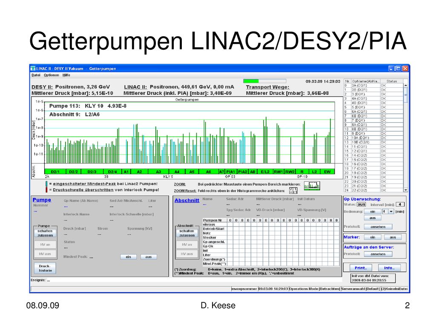Click the Intervall [min] field
Viewport: 436px width, 327px height.
tap(400, 204)
